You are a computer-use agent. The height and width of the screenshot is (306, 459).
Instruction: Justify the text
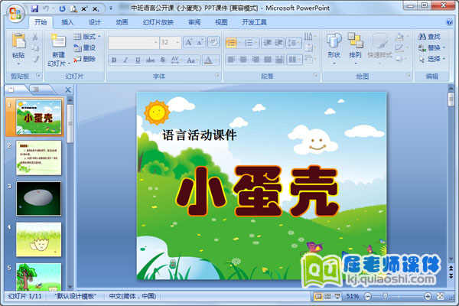tap(268, 60)
